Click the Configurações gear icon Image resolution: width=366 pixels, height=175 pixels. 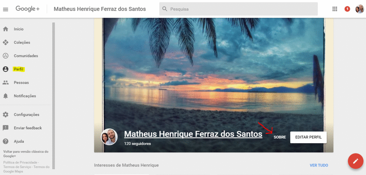pos(5,115)
